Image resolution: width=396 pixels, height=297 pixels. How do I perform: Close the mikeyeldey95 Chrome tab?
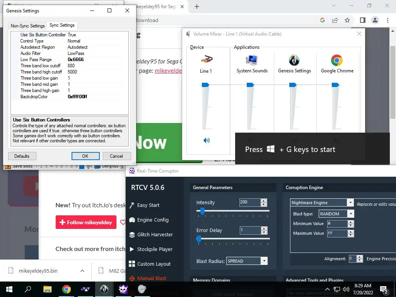click(x=182, y=7)
